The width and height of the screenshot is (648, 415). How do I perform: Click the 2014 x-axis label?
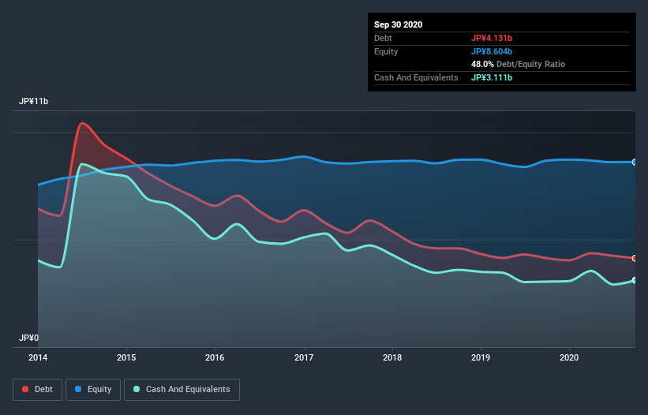click(38, 357)
